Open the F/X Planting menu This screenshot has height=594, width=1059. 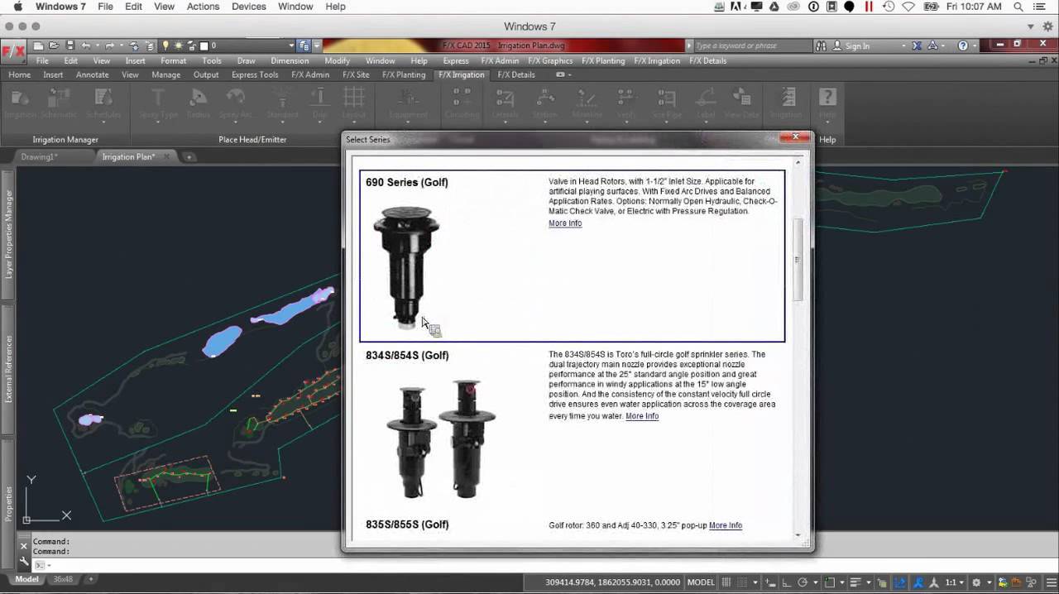click(x=603, y=60)
